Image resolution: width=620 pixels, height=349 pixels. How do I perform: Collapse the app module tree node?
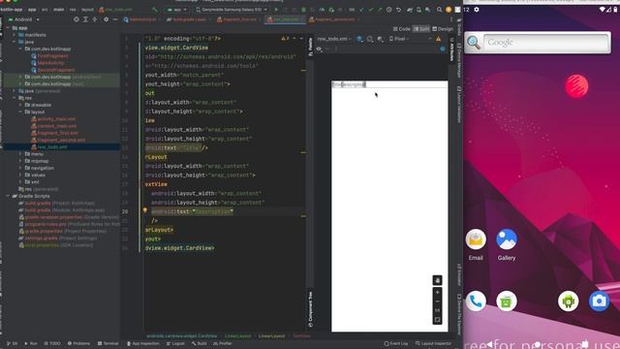click(8, 28)
